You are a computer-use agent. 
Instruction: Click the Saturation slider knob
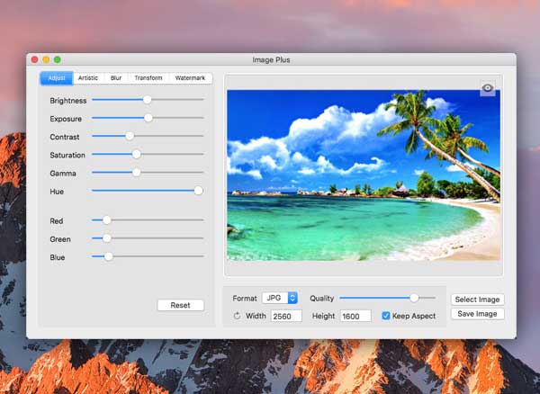pos(137,154)
